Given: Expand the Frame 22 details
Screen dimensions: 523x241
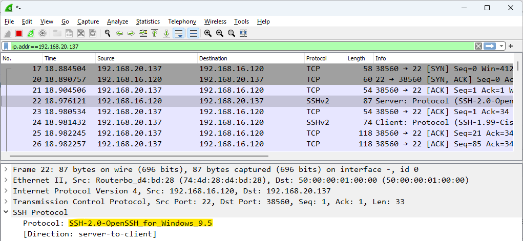Looking at the screenshot, I should pyautogui.click(x=6, y=170).
